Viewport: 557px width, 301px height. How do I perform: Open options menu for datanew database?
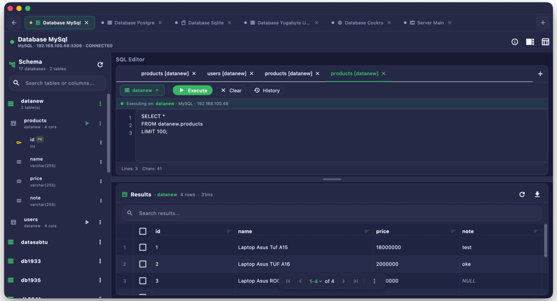100,104
